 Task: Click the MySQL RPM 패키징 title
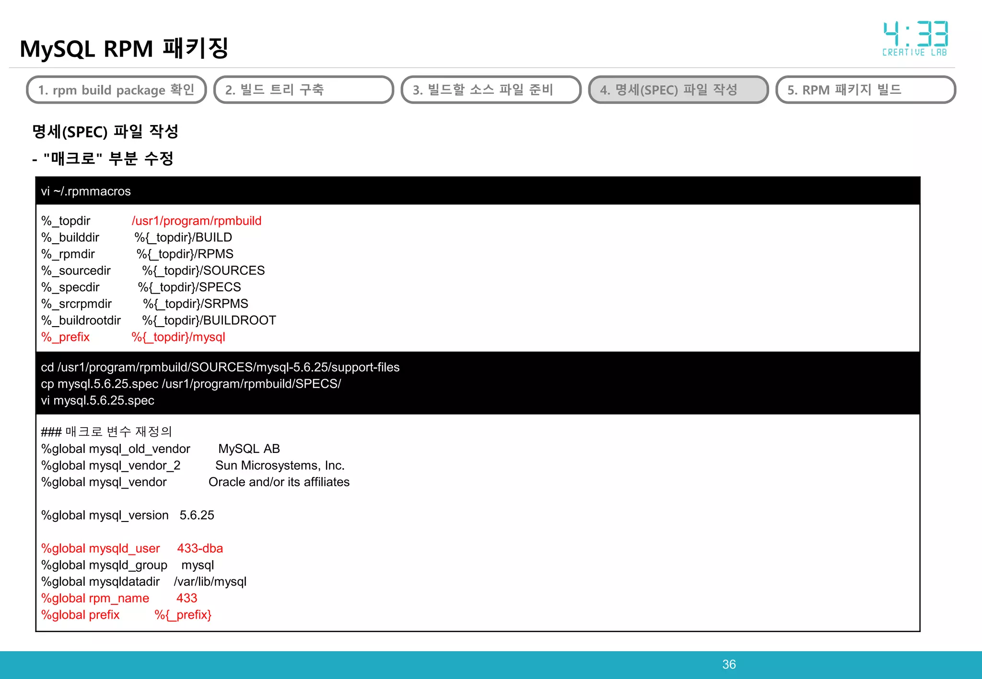click(124, 48)
